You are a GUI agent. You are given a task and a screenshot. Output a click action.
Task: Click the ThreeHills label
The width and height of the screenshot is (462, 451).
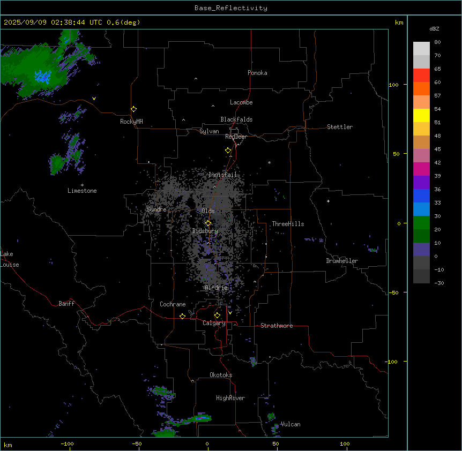coord(288,224)
